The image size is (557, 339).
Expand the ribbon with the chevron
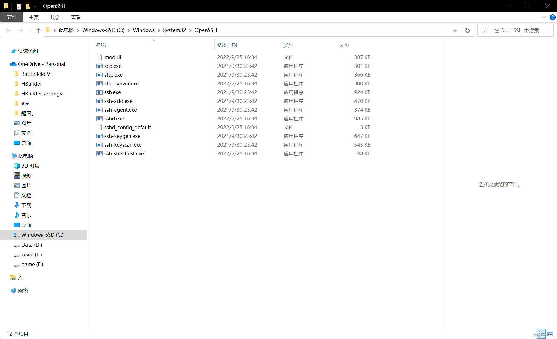click(544, 17)
